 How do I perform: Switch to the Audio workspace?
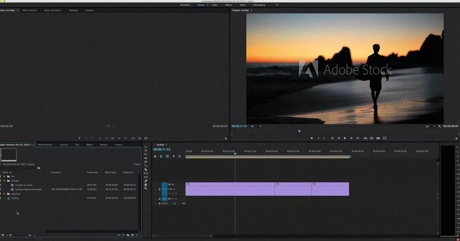242,5
